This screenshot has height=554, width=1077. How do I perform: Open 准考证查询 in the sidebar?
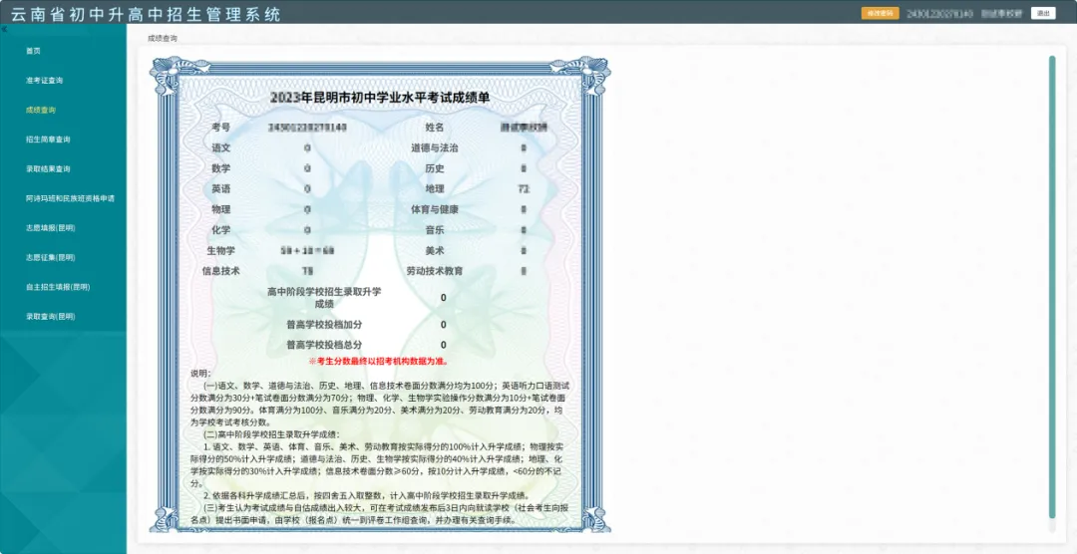coord(45,81)
